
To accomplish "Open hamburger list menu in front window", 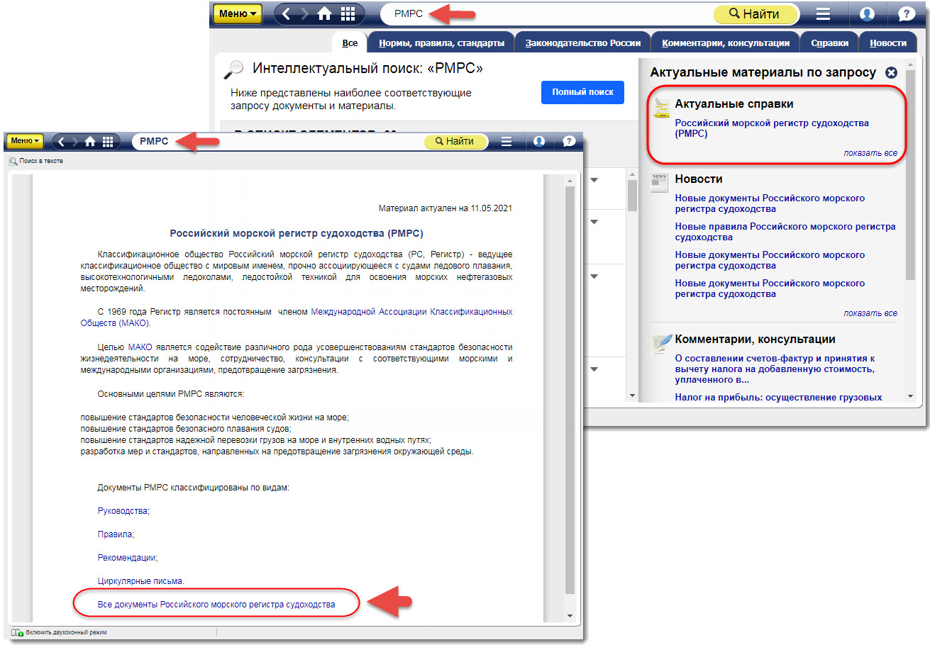I will coord(506,141).
